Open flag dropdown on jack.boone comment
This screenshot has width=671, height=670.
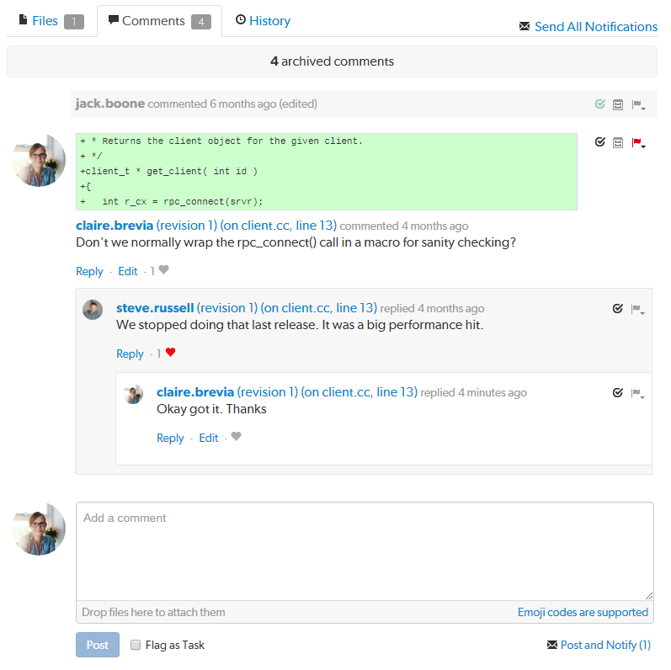click(638, 105)
